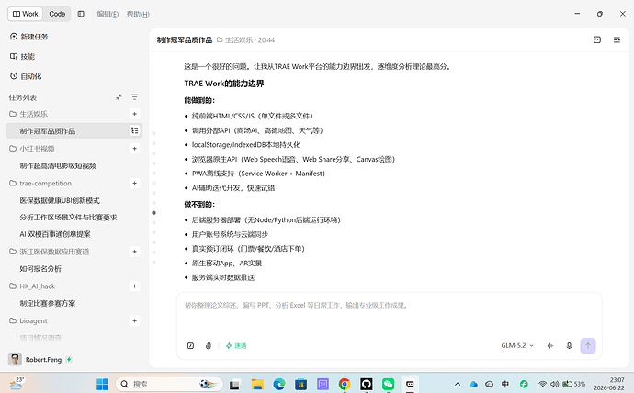Expand the 小红书视频 folder
Viewport: 634px width, 393px height.
[32, 149]
